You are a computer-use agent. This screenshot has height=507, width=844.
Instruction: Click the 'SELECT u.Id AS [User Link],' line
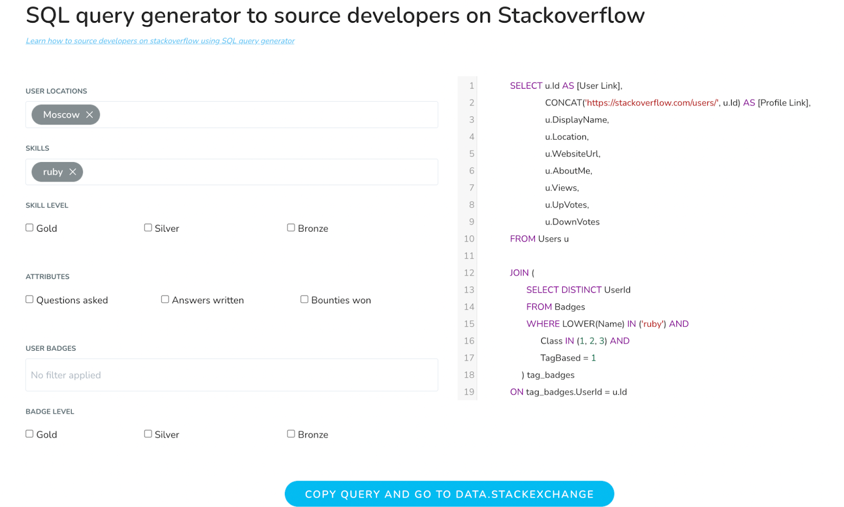click(566, 85)
